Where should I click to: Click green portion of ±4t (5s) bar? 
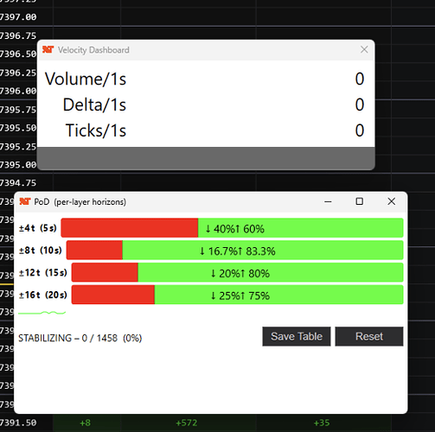coord(301,228)
